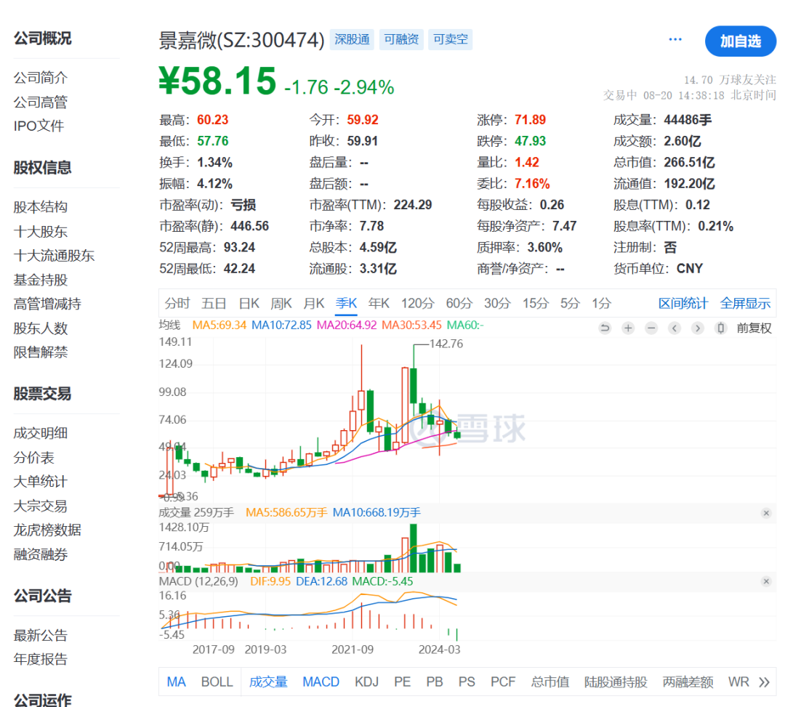Image resolution: width=785 pixels, height=707 pixels.
Task: Toggle the PS indicator
Action: [467, 682]
